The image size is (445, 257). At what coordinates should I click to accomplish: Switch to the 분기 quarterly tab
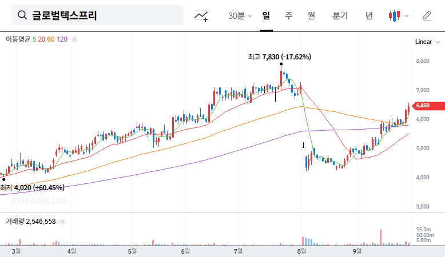(x=340, y=15)
